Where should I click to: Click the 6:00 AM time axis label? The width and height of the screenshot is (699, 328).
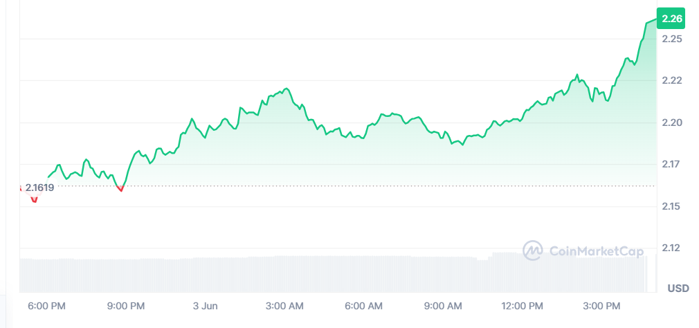tap(364, 306)
